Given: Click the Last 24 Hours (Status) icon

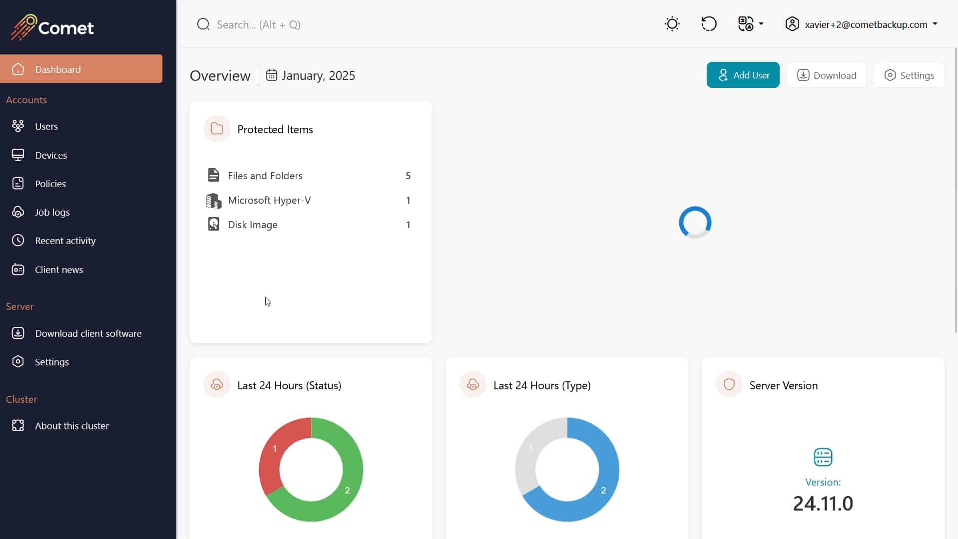Looking at the screenshot, I should click(x=217, y=385).
